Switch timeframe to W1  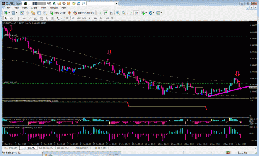(107, 18)
